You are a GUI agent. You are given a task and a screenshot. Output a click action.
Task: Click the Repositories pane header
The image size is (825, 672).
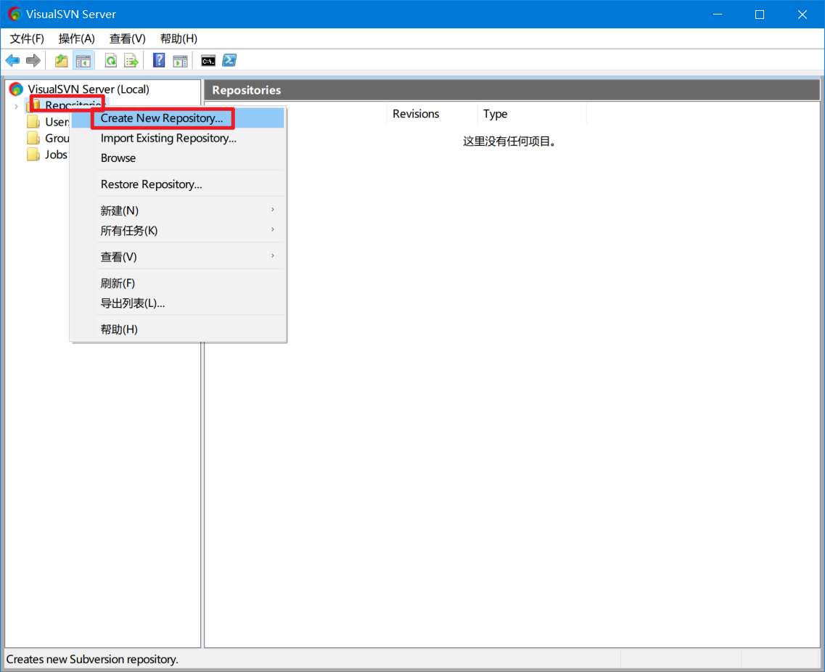pyautogui.click(x=512, y=90)
